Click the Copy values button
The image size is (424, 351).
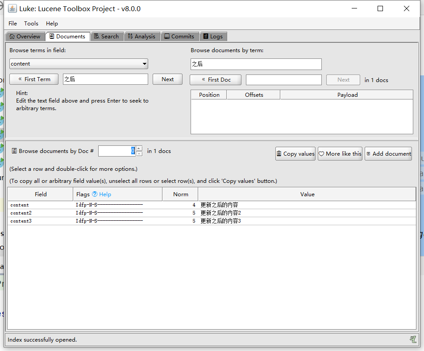tap(295, 154)
